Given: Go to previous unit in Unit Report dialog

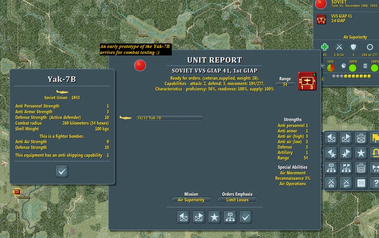Looking at the screenshot, I should [x=183, y=217].
